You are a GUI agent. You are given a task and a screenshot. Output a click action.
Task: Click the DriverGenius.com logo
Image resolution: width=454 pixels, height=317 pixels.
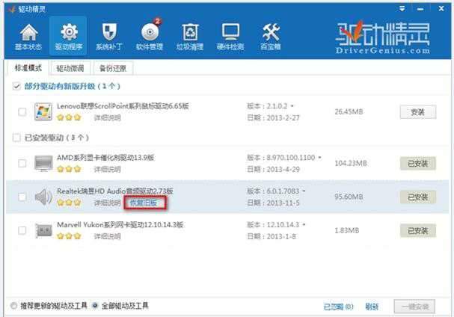[383, 37]
